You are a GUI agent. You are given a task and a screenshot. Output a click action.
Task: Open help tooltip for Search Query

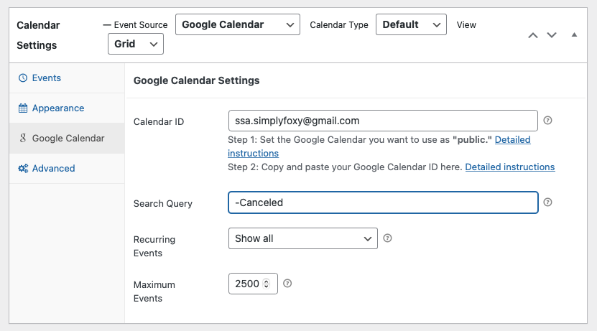click(547, 202)
